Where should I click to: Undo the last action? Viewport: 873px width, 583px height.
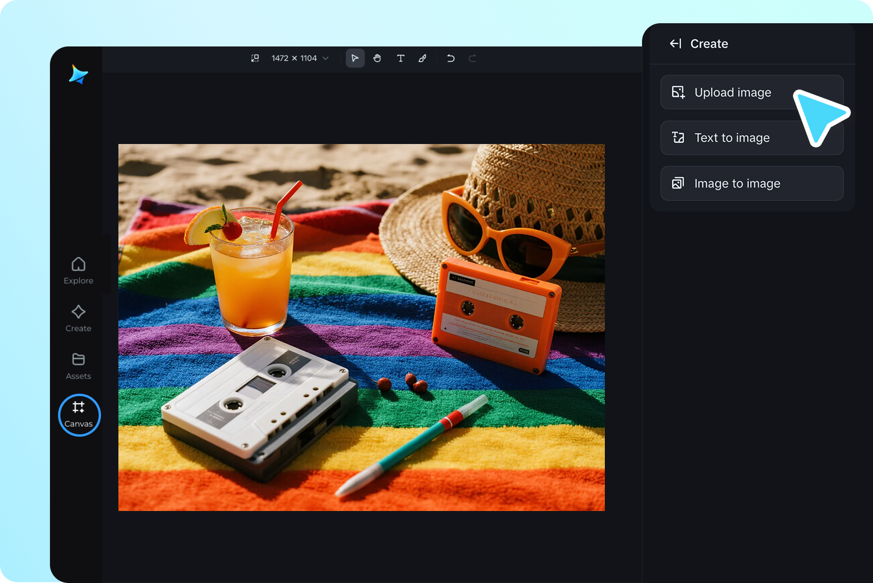pyautogui.click(x=450, y=58)
